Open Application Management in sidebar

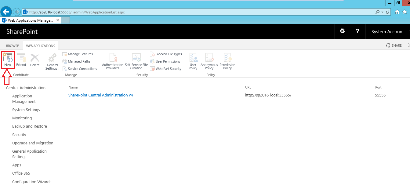coord(24,99)
